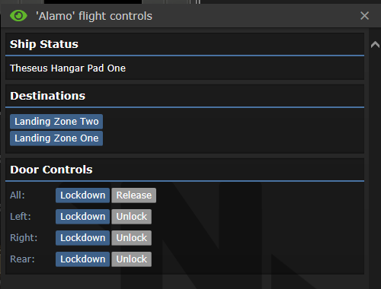Unlock the Rear door
This screenshot has height=289, width=381.
(132, 259)
